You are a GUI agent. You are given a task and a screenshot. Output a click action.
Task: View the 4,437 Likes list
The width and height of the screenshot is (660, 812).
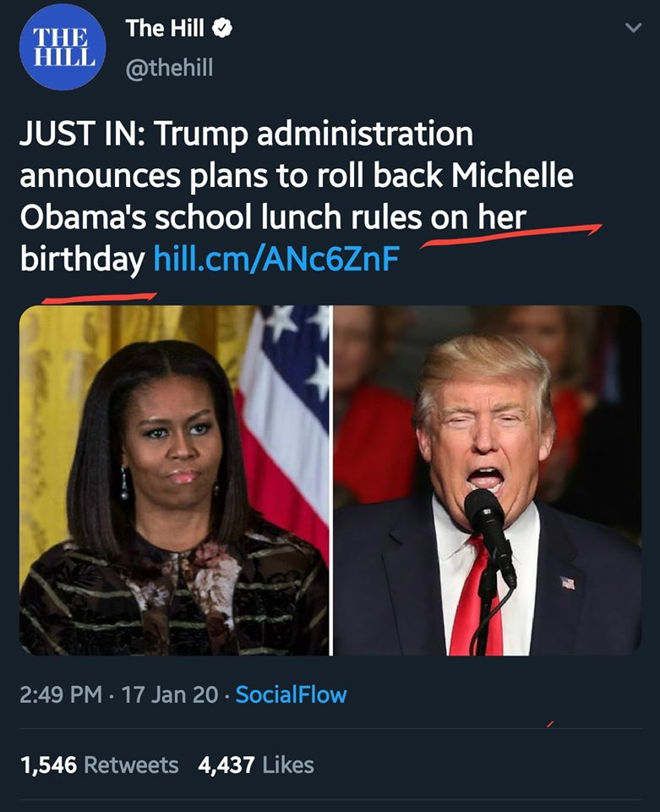click(255, 765)
